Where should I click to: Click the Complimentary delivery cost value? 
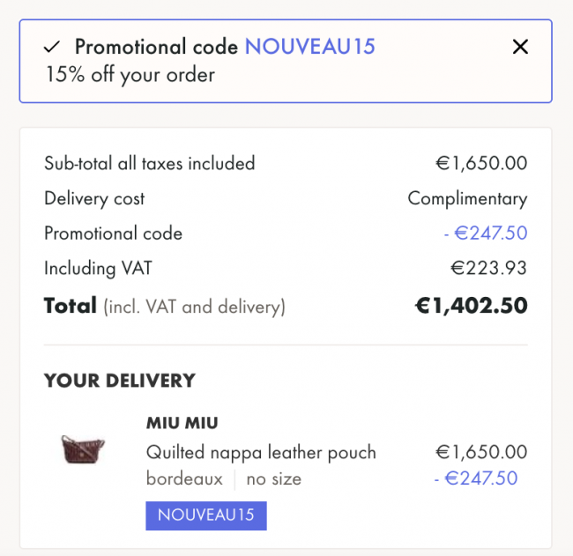coord(467,198)
